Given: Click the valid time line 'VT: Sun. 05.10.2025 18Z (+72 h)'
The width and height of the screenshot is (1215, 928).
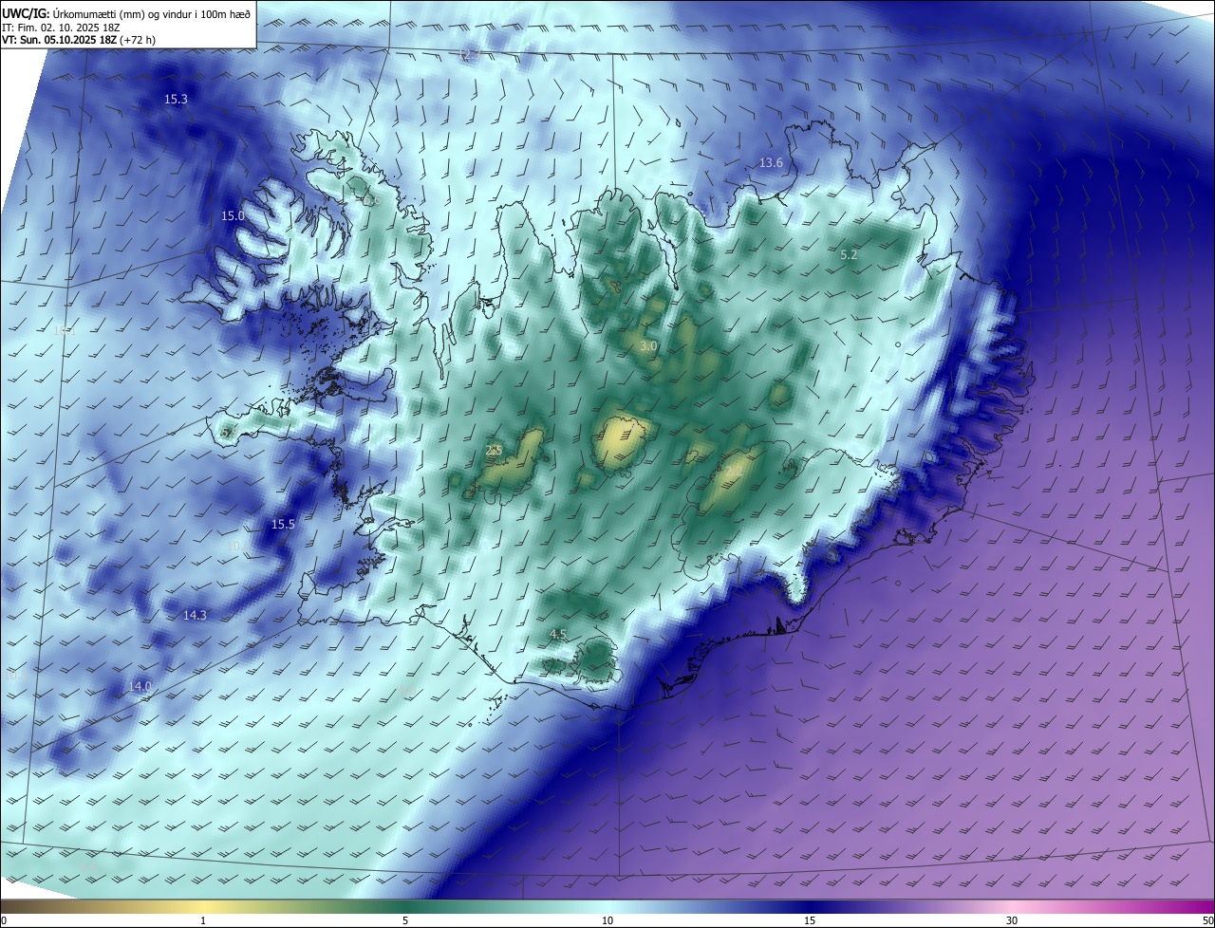Looking at the screenshot, I should pyautogui.click(x=79, y=41).
